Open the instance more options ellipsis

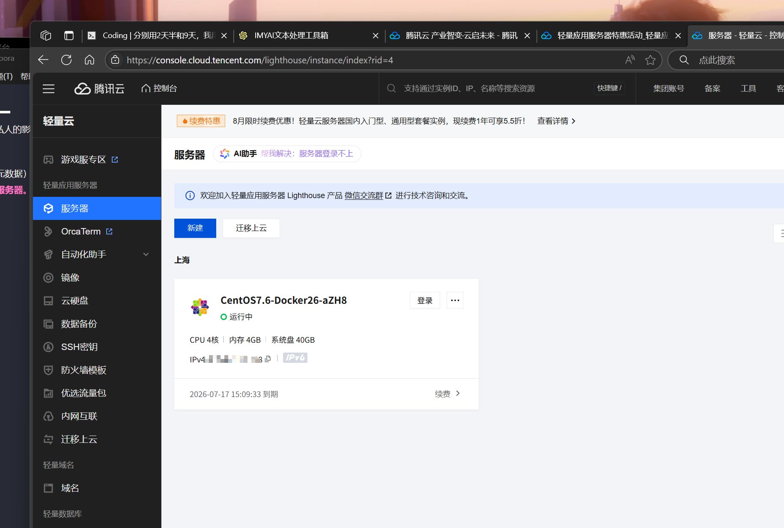(455, 300)
